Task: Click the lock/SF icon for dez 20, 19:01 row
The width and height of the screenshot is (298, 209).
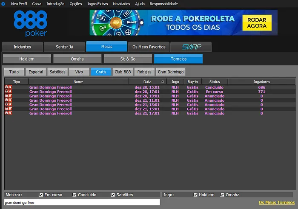Action: click(9, 96)
